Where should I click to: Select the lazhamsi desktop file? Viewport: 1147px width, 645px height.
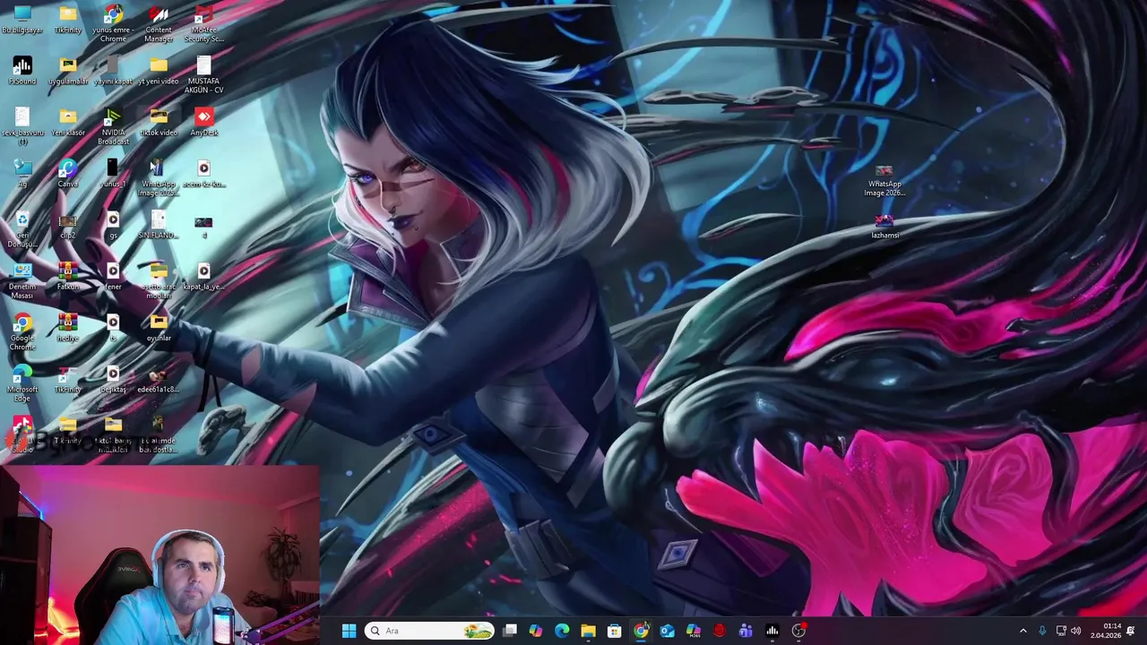click(x=884, y=226)
